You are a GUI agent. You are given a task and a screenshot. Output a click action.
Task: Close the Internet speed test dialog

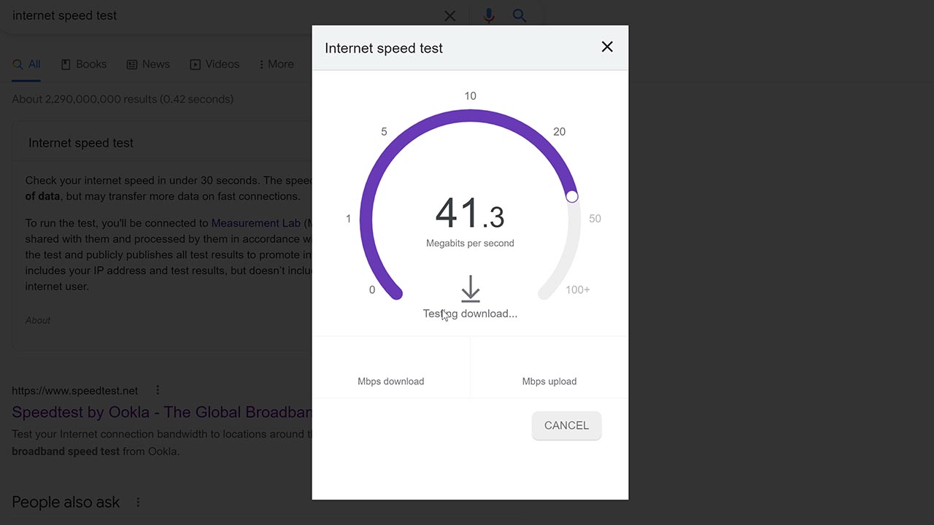point(607,47)
